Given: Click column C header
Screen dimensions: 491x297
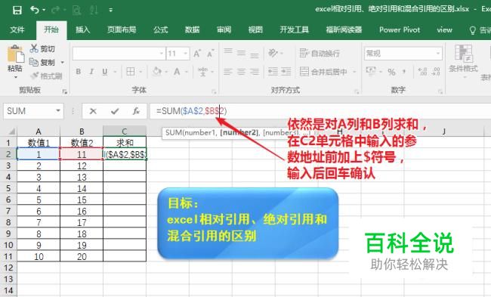Looking at the screenshot, I should (125, 131).
